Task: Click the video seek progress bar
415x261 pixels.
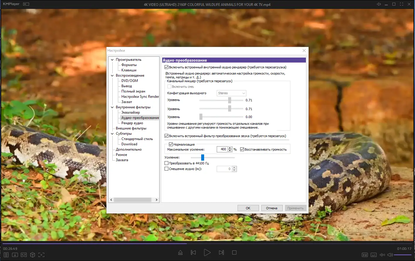Action: (x=207, y=243)
